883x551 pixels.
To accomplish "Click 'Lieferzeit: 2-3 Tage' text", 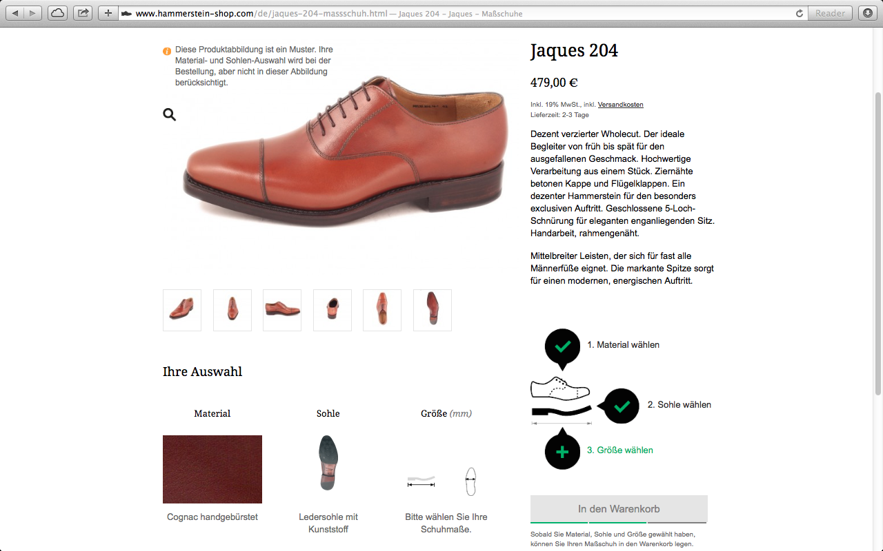I will pos(559,115).
